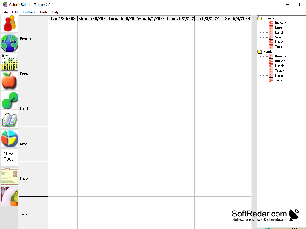Open the pie chart reports icon
The image size is (306, 229).
click(9, 138)
